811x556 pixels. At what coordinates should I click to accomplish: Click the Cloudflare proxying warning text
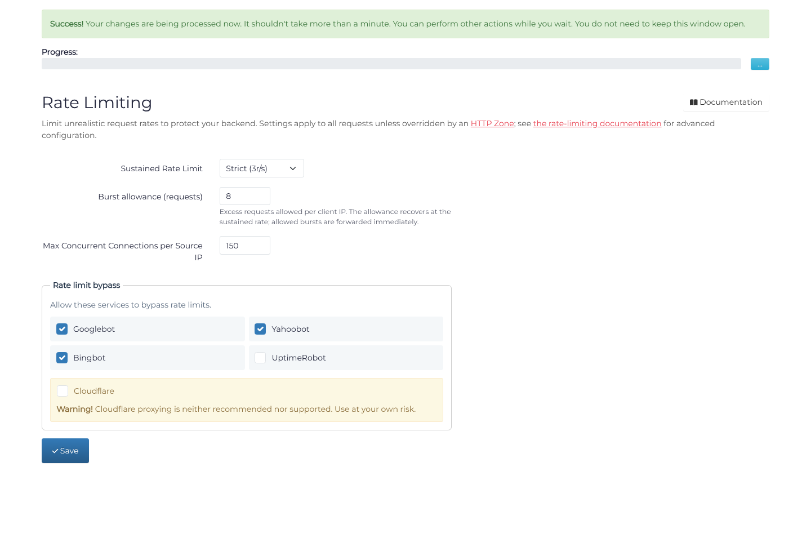(x=237, y=409)
